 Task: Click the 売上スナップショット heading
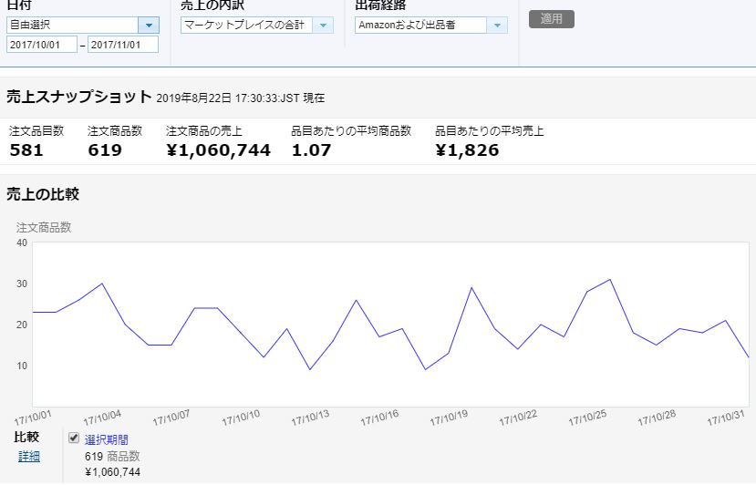coord(78,97)
